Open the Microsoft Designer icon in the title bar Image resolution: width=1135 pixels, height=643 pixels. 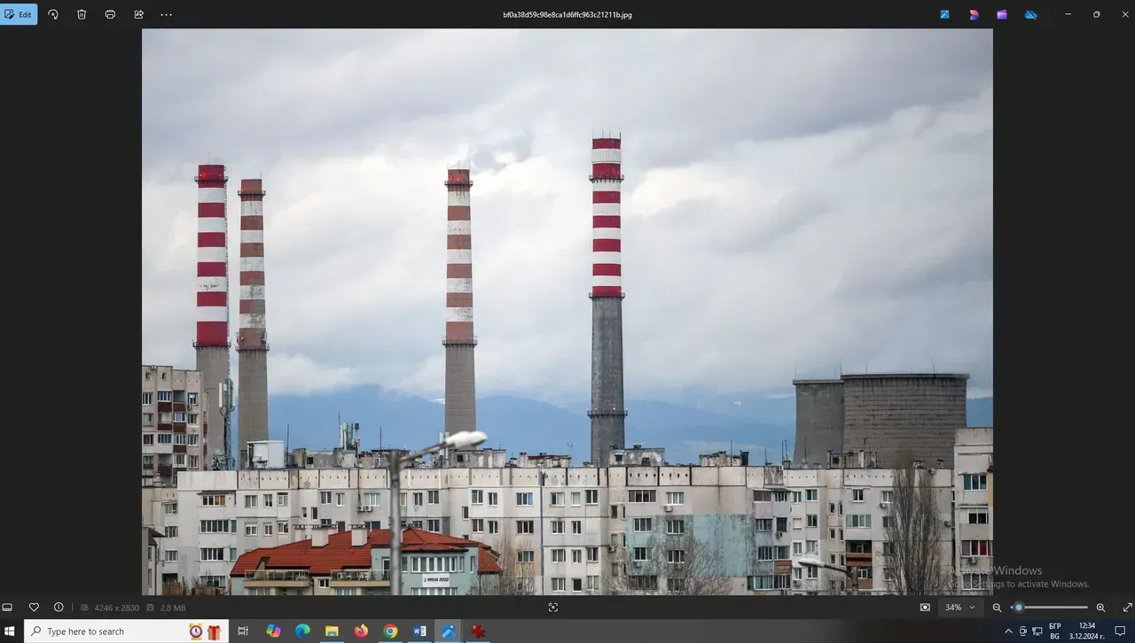click(974, 14)
